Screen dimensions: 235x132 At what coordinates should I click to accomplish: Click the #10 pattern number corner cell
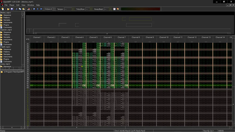[28, 39]
